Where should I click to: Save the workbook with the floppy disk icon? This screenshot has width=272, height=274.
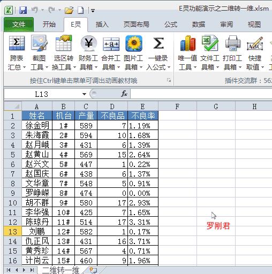(x=23, y=10)
